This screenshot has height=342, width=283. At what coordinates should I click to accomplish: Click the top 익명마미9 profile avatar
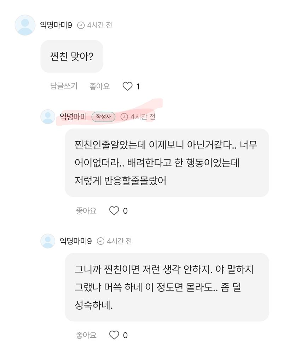pos(25,25)
